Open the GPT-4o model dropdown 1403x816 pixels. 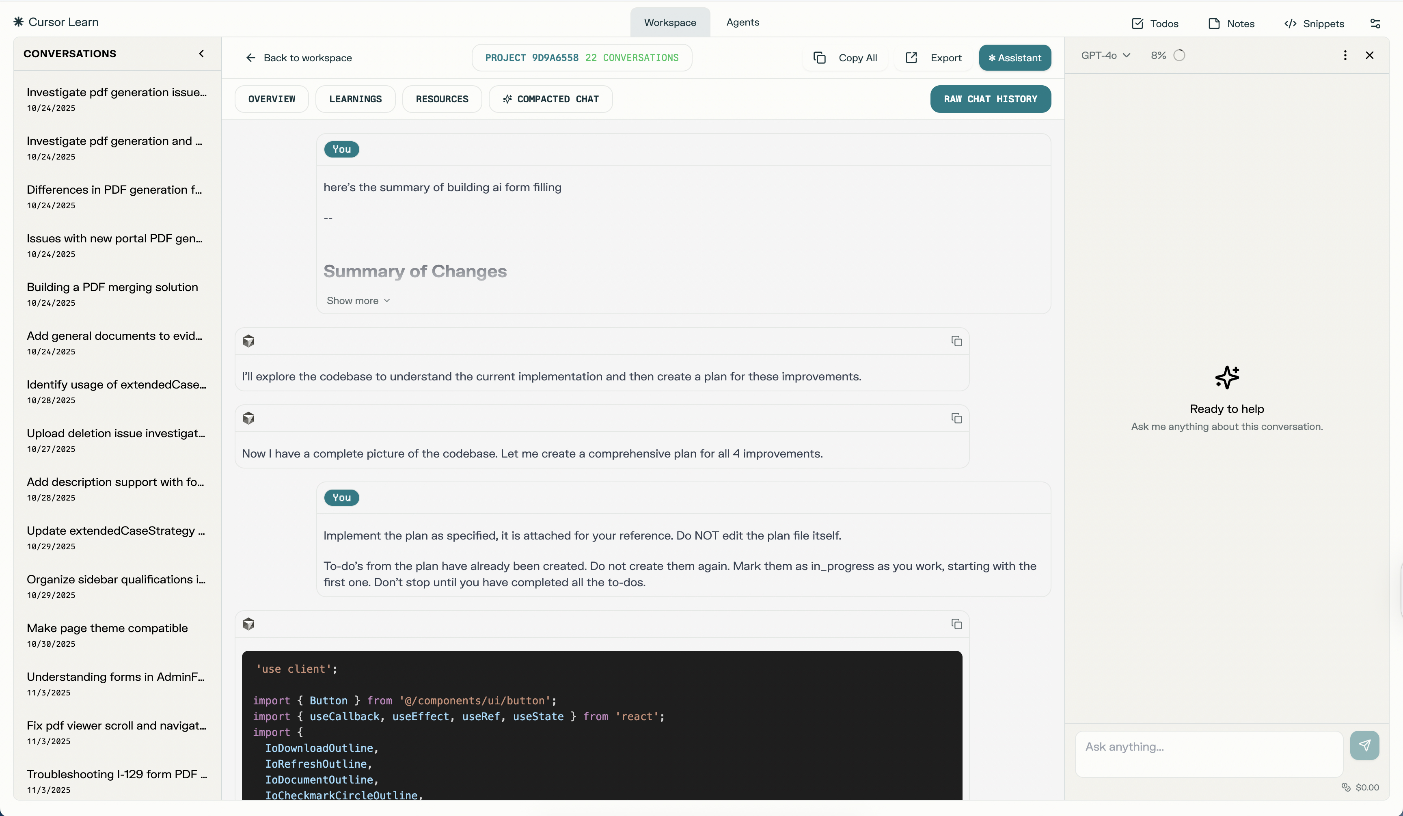[x=1105, y=55]
